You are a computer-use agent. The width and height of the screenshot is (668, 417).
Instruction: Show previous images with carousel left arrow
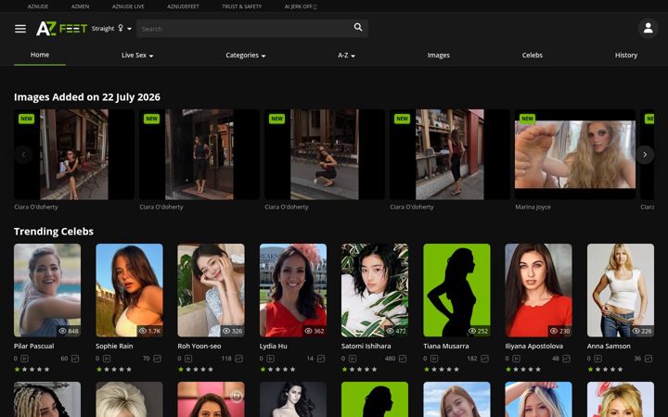pos(23,155)
